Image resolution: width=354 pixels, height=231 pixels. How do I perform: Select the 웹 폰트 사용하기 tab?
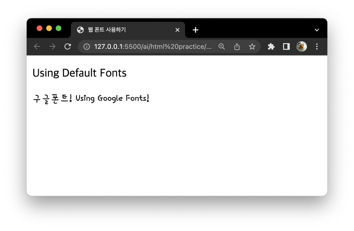(x=128, y=30)
